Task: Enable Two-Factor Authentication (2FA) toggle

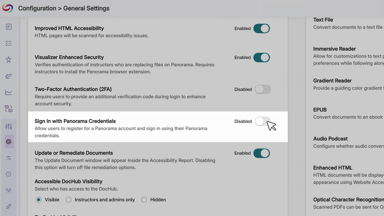Action: 263,89
